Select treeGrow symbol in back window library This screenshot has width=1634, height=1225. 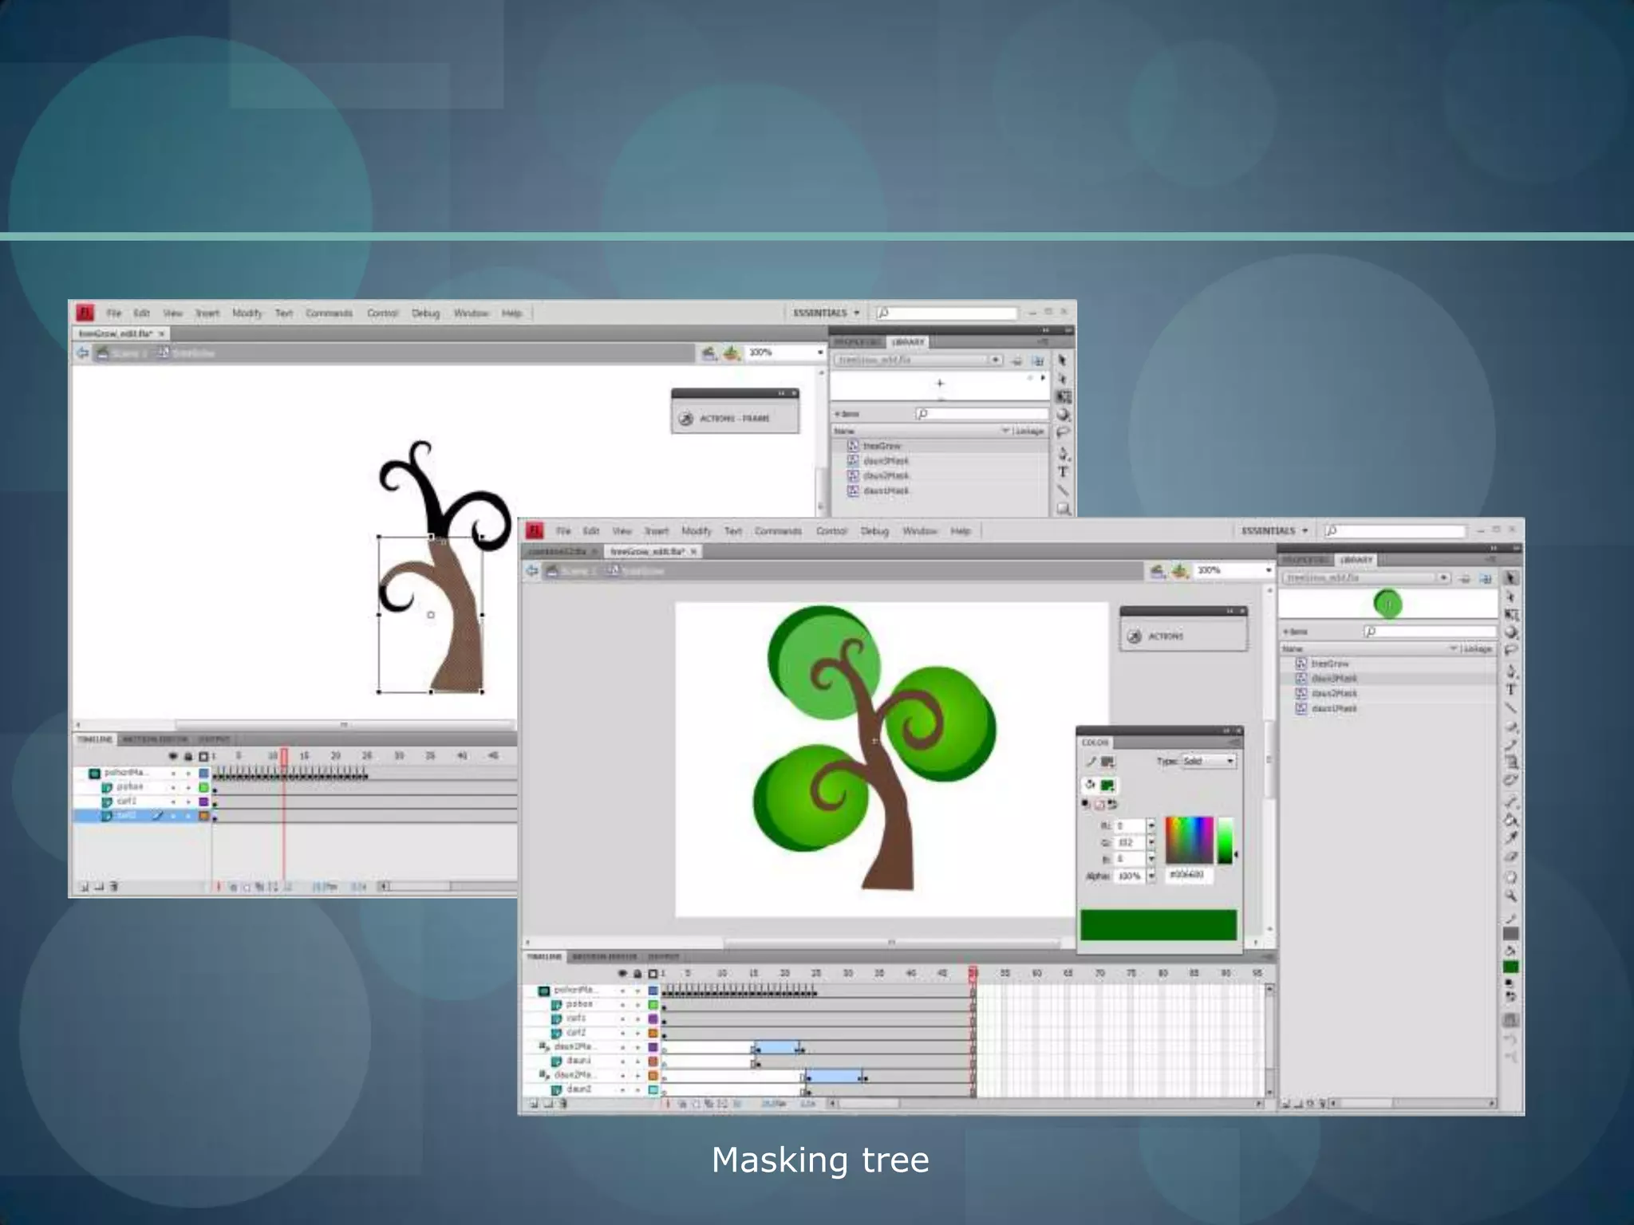click(882, 446)
